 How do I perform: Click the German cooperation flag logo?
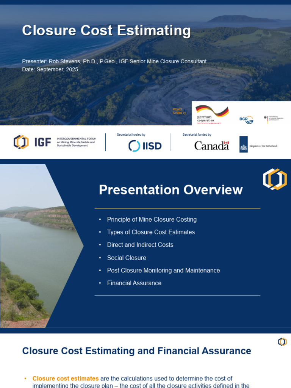coord(212,114)
